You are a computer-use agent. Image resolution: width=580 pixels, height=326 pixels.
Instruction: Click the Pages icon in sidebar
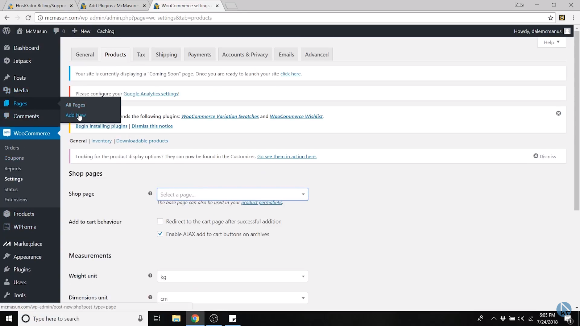click(7, 104)
